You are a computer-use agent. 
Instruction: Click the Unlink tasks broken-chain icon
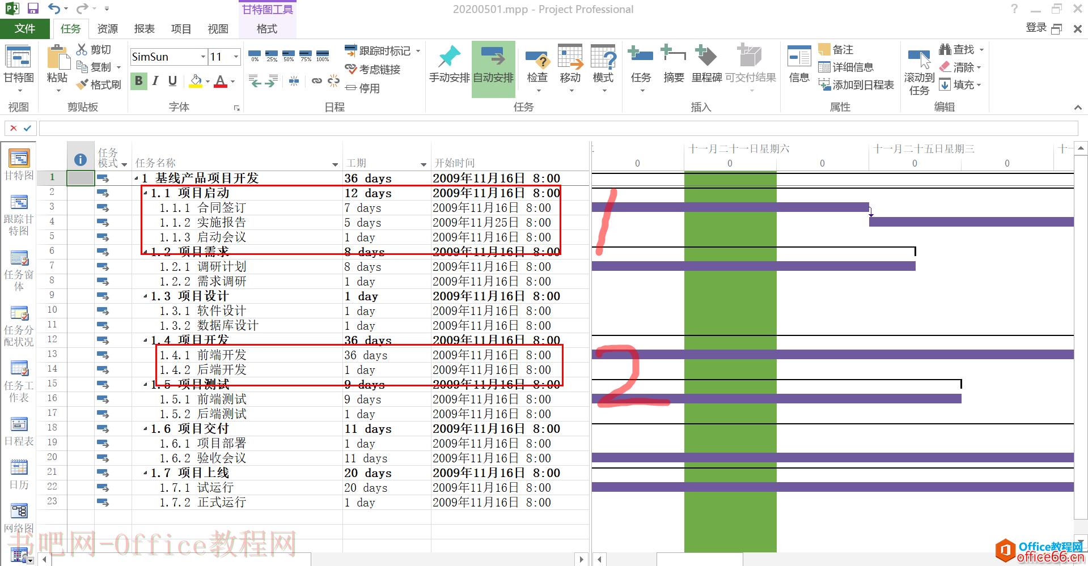(x=334, y=82)
